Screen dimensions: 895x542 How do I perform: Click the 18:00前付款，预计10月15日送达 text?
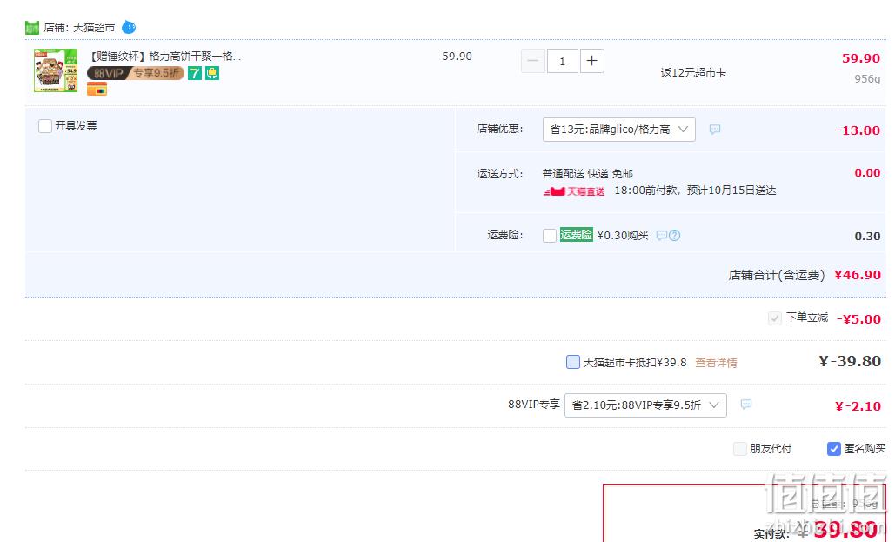[x=695, y=191]
